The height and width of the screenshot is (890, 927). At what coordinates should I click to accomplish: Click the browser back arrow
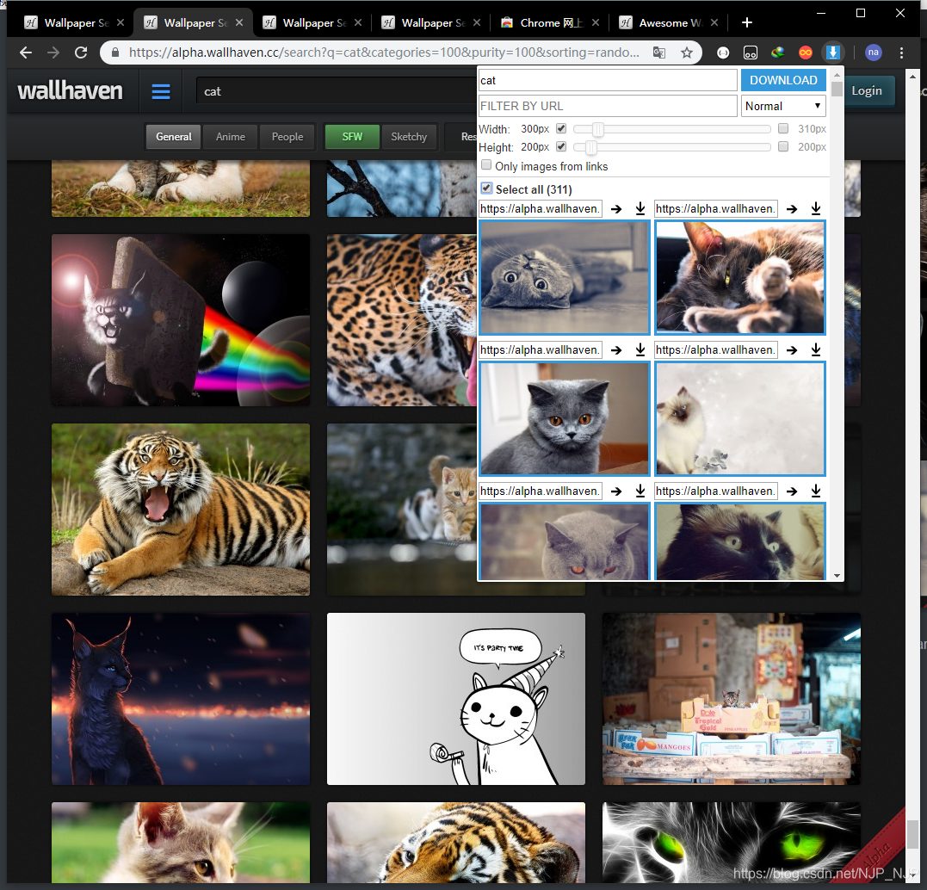(x=26, y=53)
